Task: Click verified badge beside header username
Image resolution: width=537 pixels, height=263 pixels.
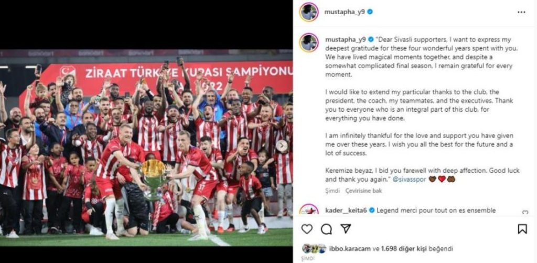Action: pos(370,12)
